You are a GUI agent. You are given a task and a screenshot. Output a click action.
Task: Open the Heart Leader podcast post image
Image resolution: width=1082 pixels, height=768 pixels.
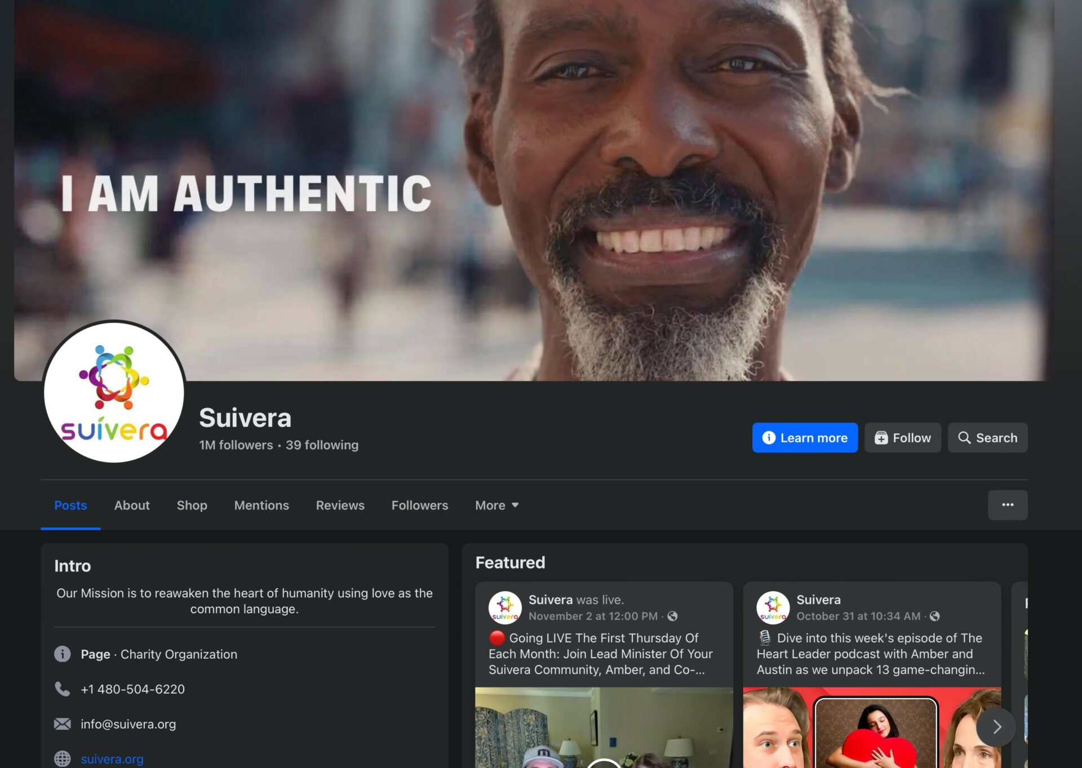point(872,727)
